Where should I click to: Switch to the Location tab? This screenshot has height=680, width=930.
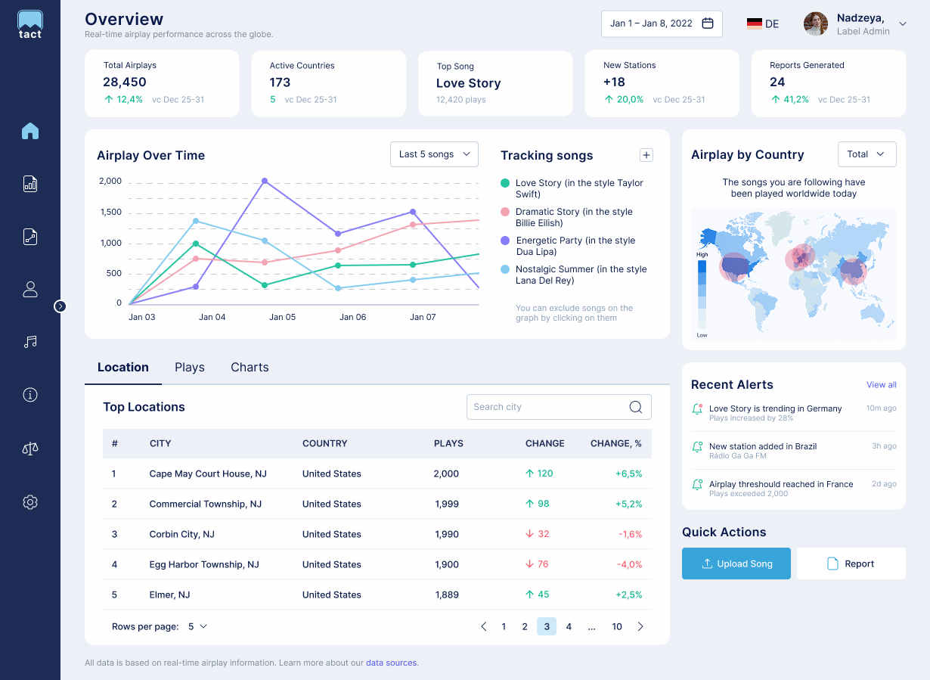[x=123, y=367]
